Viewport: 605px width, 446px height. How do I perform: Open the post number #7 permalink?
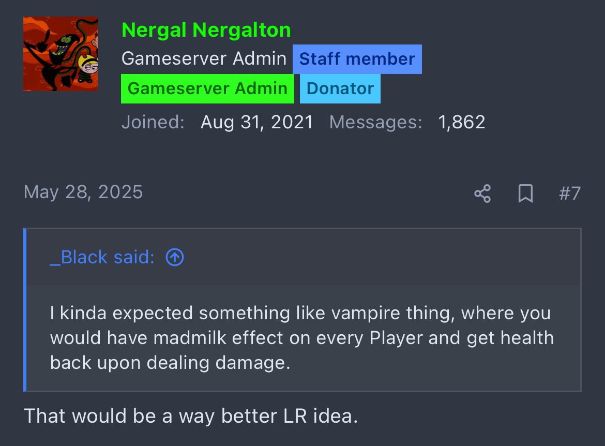click(569, 194)
